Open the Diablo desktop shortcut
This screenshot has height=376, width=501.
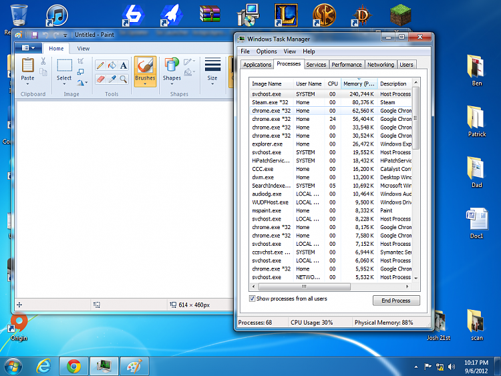coord(362,15)
